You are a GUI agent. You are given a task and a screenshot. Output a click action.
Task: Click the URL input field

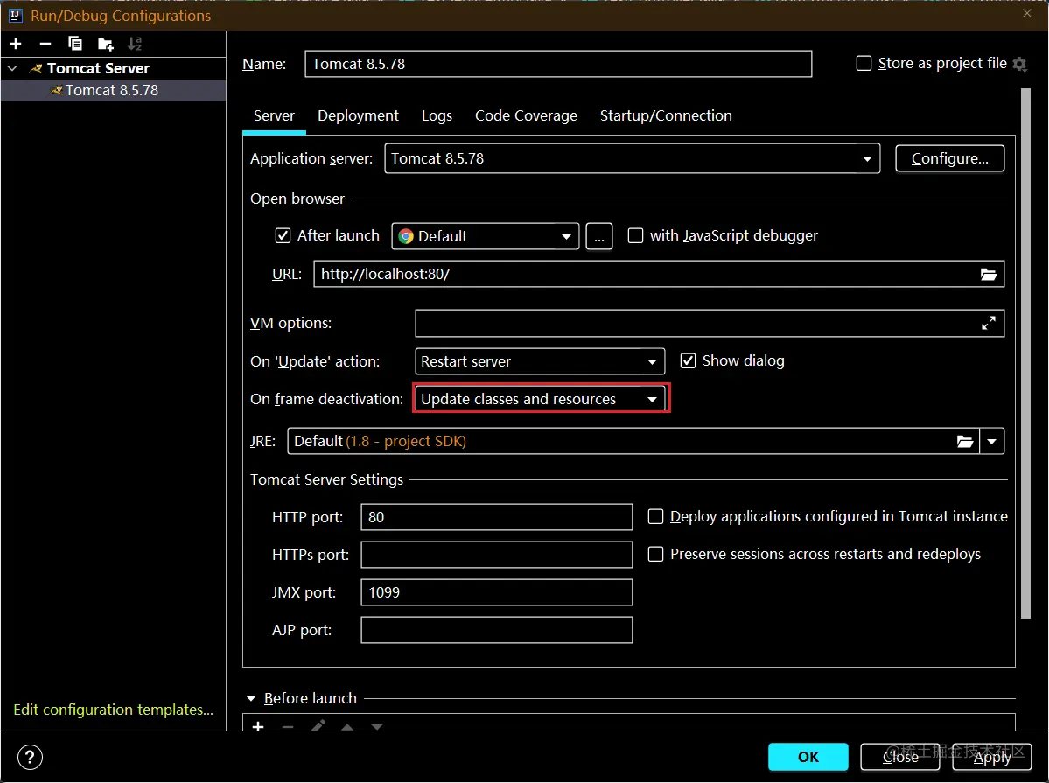(x=659, y=275)
